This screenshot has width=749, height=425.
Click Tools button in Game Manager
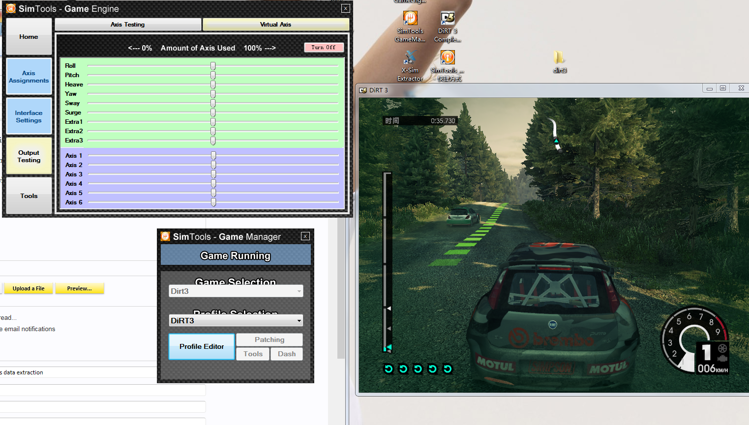click(253, 354)
